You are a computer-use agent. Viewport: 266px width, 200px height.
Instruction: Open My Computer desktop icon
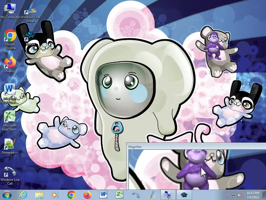10,11
